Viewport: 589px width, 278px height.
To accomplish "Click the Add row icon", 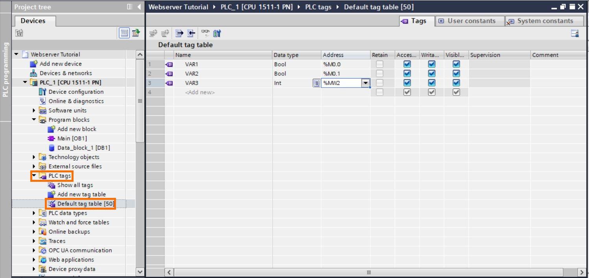I will click(165, 33).
